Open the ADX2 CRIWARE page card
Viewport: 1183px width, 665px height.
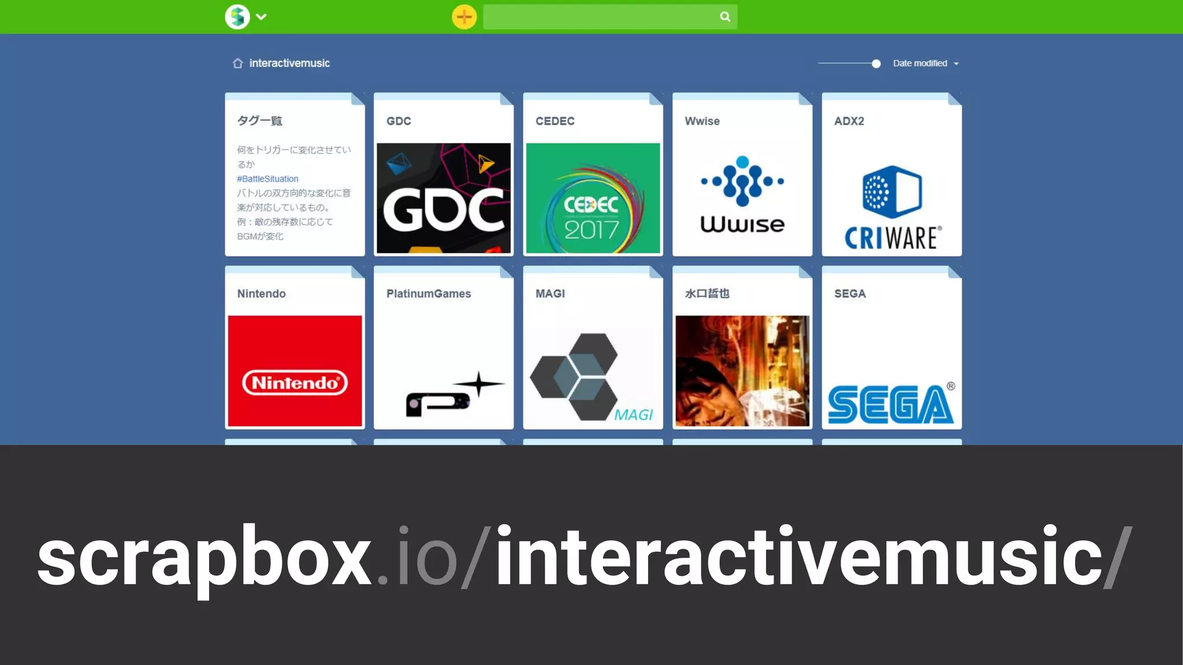point(892,174)
